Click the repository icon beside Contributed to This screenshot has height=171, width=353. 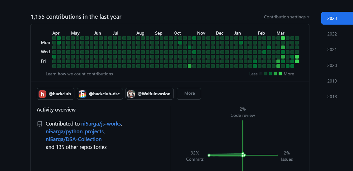pos(40,124)
